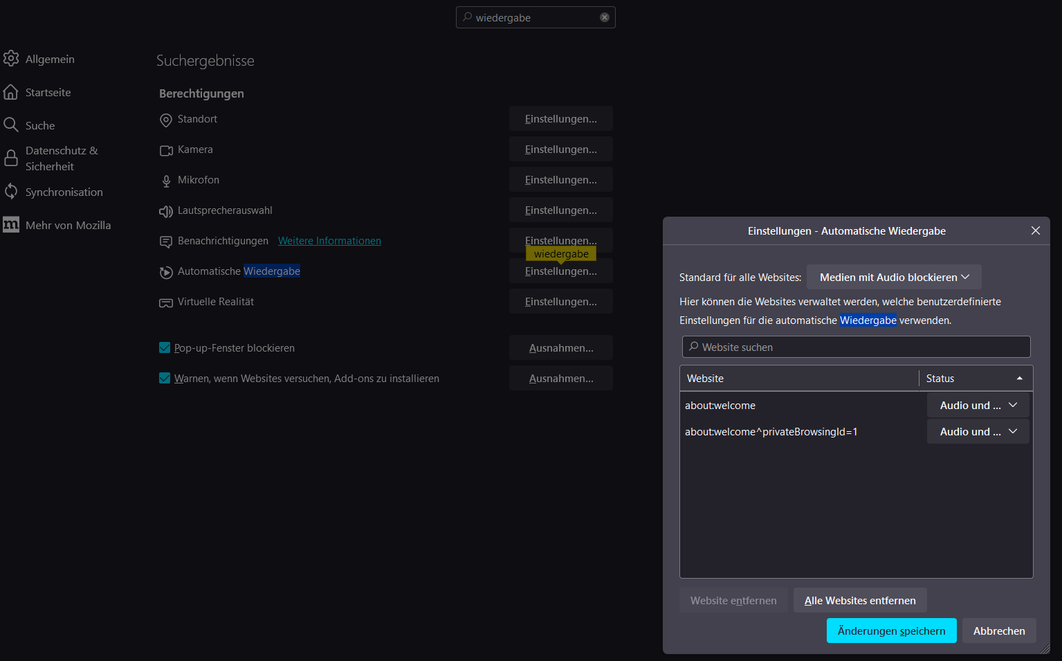
Task: Open the Allgemein gear icon
Action: click(x=11, y=59)
